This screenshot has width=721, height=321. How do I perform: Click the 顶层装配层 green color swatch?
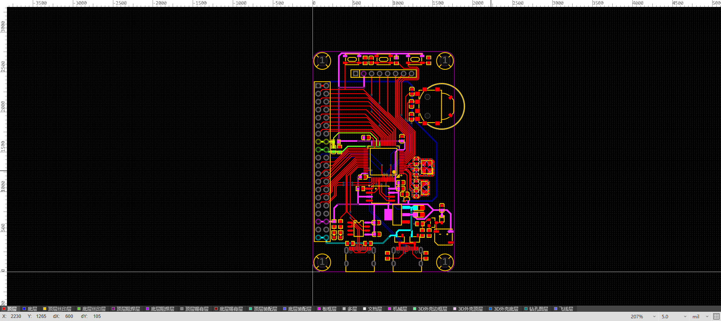[250, 309]
